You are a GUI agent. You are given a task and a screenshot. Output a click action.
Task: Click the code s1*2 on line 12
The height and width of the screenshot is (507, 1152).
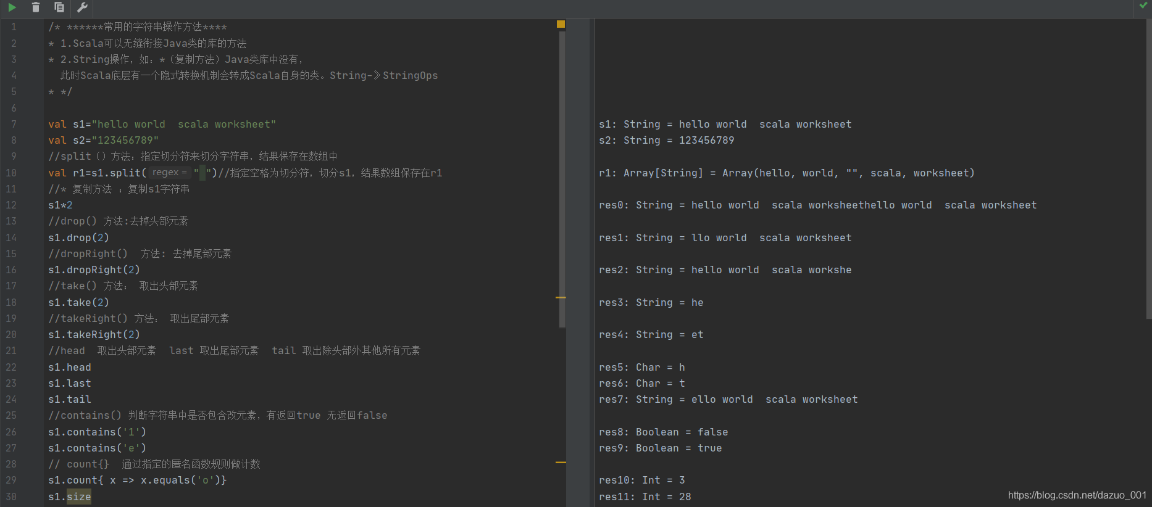61,205
